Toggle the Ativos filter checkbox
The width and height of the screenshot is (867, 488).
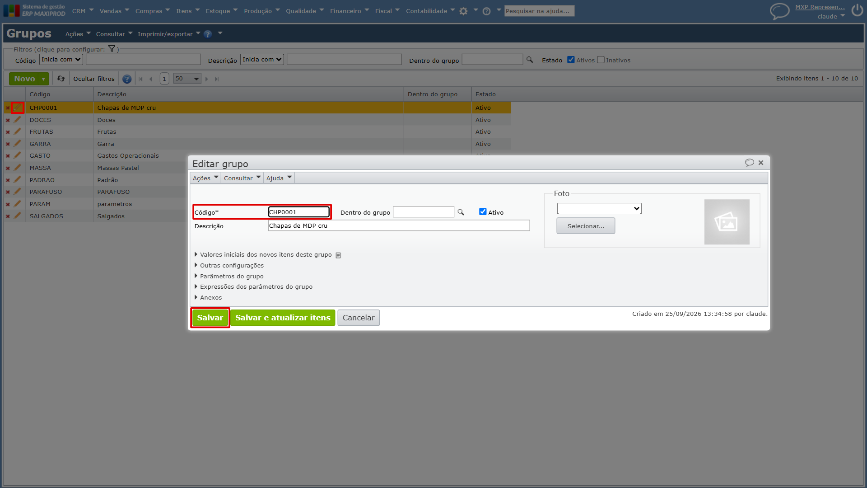point(571,60)
